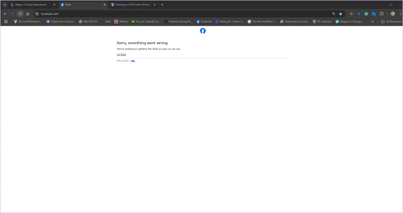Open the Extensions puzzle piece menu
Image resolution: width=403 pixels, height=213 pixels.
[x=382, y=14]
